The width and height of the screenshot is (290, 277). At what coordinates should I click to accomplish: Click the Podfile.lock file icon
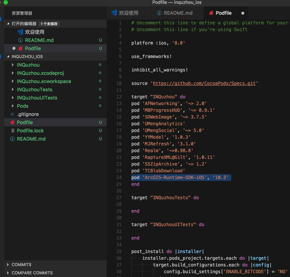13,131
